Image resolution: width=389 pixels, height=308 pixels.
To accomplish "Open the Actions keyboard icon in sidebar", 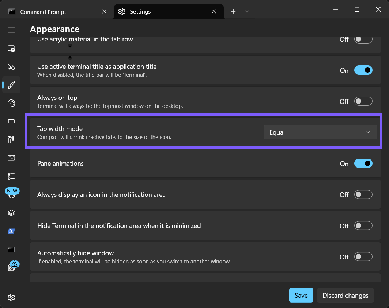I will tap(11, 158).
